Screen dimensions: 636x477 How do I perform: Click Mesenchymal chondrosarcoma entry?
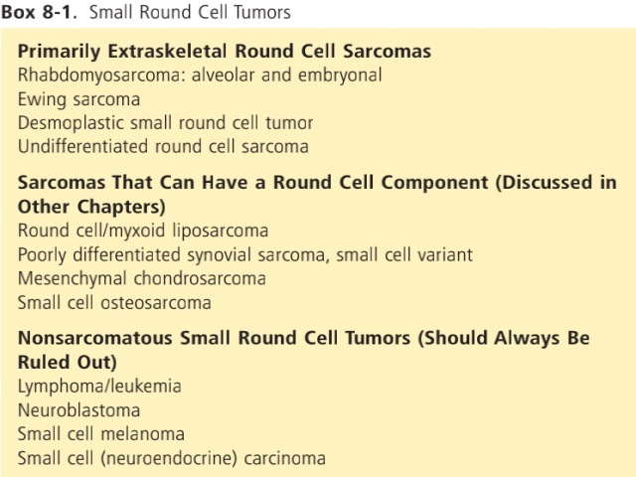[142, 278]
